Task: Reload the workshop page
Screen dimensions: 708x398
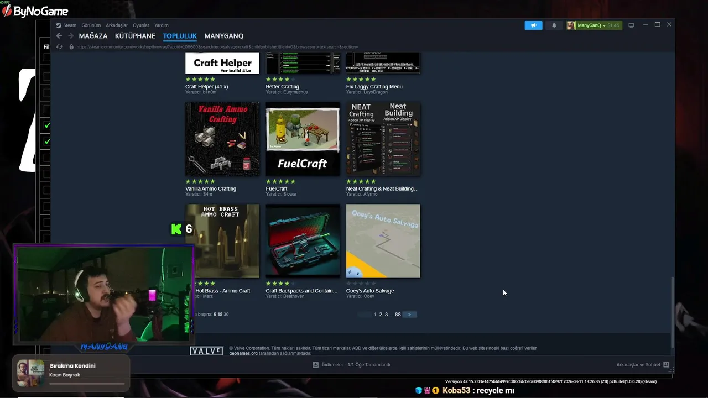Action: (59, 46)
